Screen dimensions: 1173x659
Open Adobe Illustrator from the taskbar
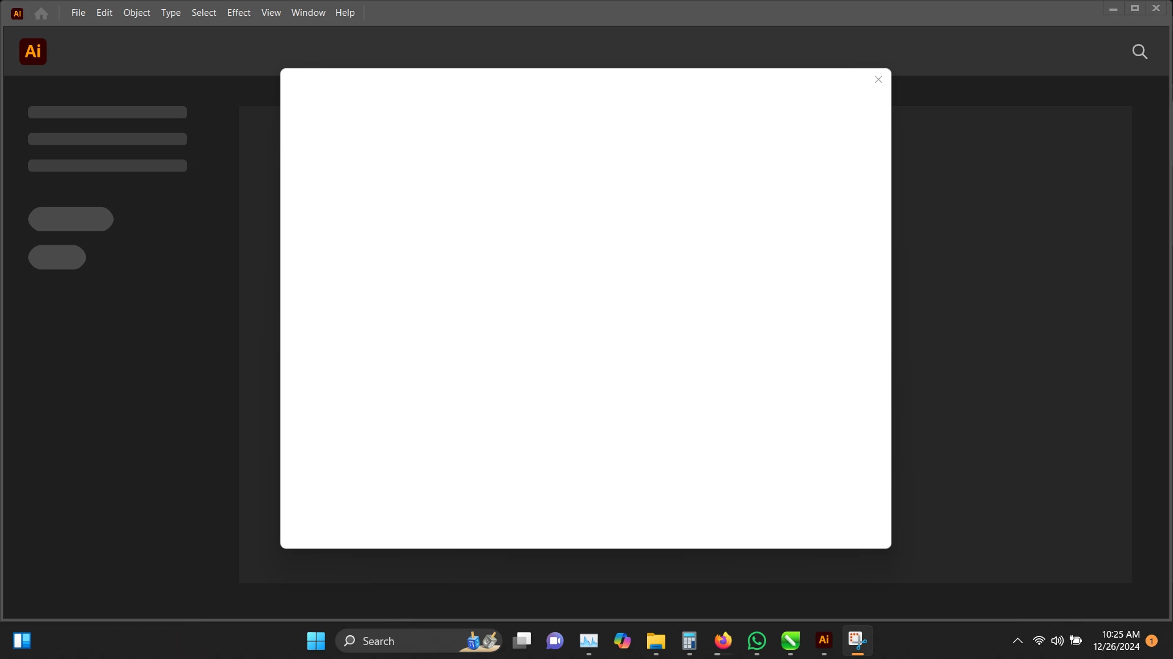824,640
